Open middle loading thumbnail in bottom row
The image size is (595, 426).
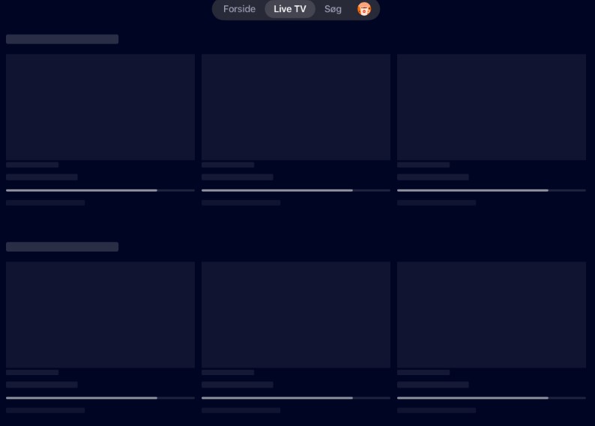point(296,314)
